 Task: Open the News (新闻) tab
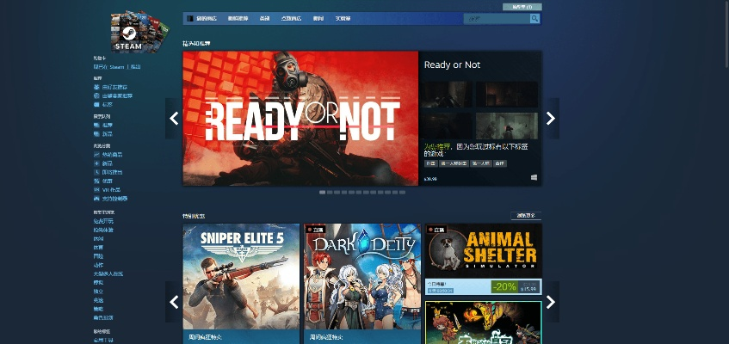[318, 19]
